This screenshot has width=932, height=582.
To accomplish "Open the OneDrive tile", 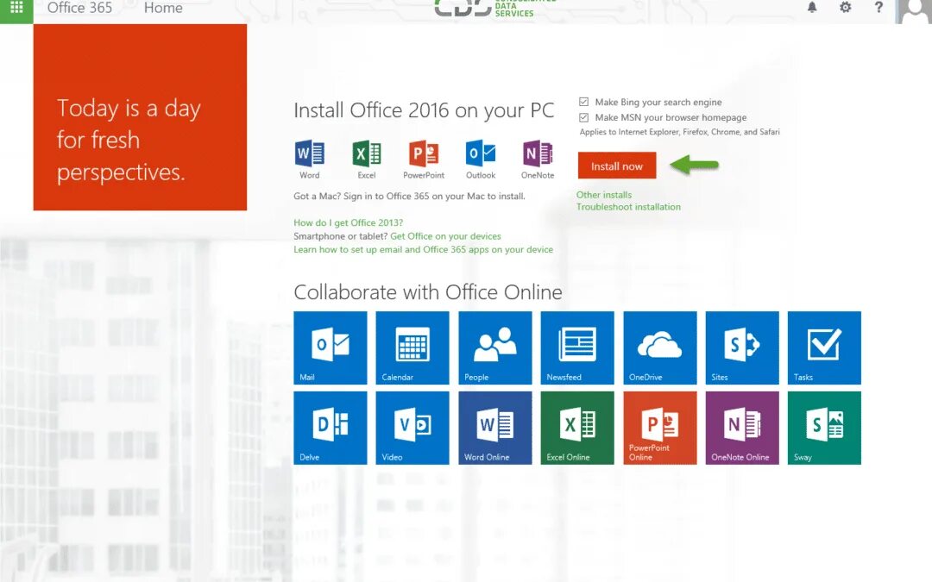I will 660,348.
